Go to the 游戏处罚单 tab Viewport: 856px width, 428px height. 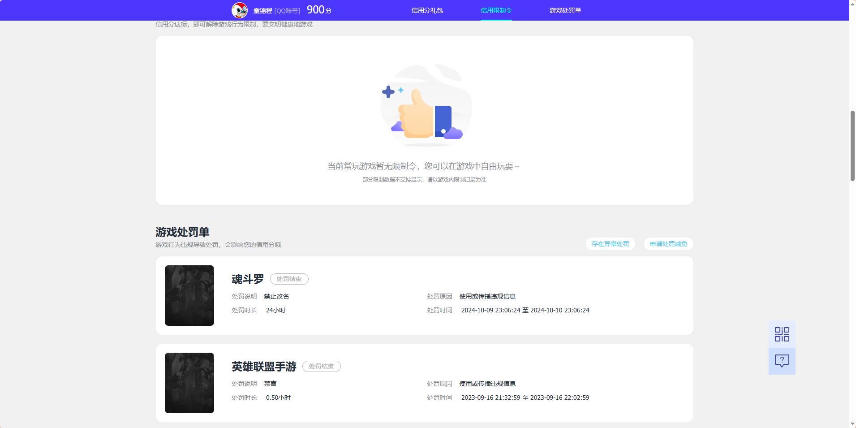point(565,10)
